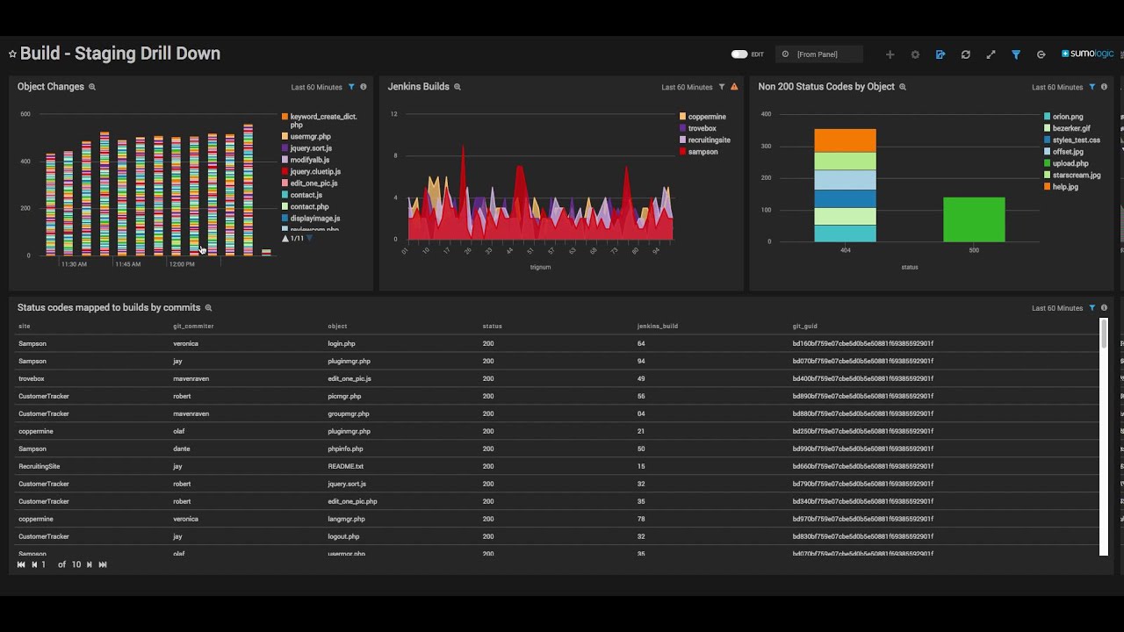Select README.txt object cell
This screenshot has width=1124, height=632.
pos(345,467)
